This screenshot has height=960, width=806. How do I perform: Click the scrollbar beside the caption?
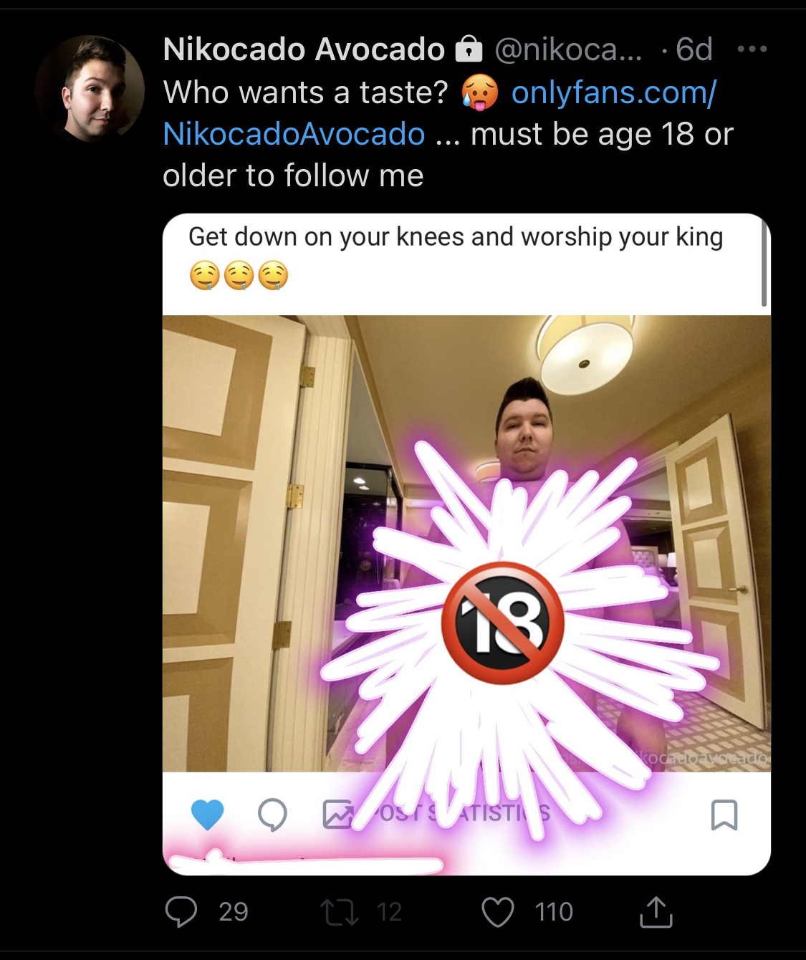764,263
